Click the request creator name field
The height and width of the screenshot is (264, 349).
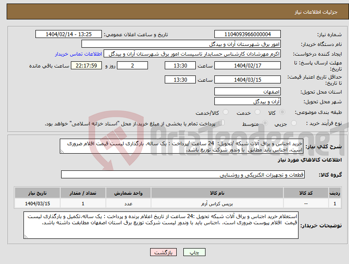point(192,54)
